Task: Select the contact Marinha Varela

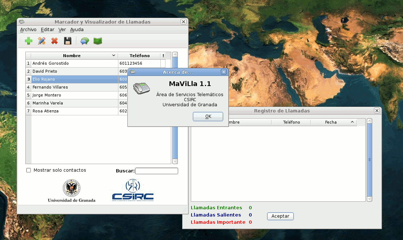Action: point(48,103)
